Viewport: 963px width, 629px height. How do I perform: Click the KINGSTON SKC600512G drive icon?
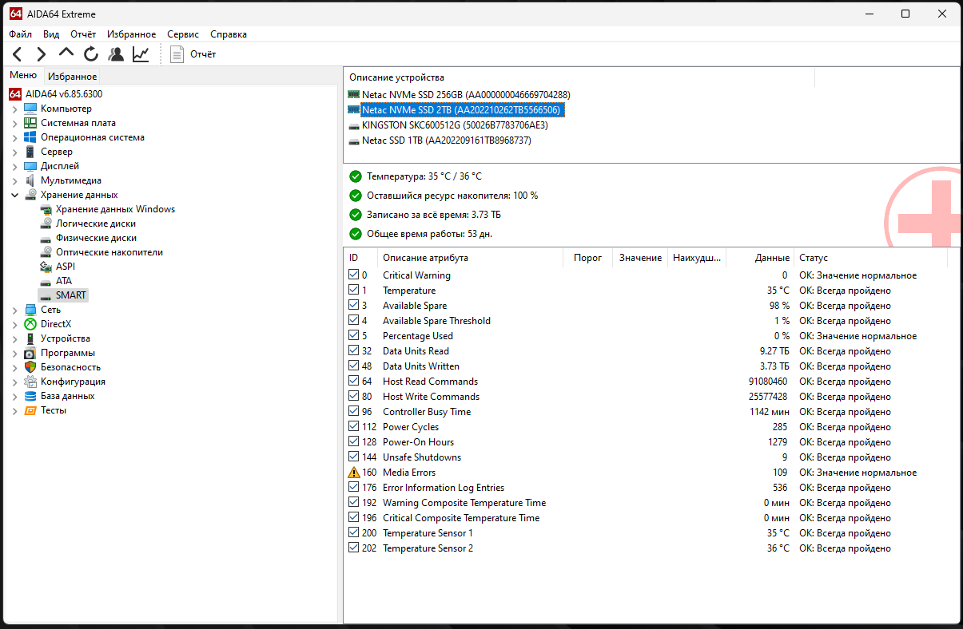tap(354, 125)
